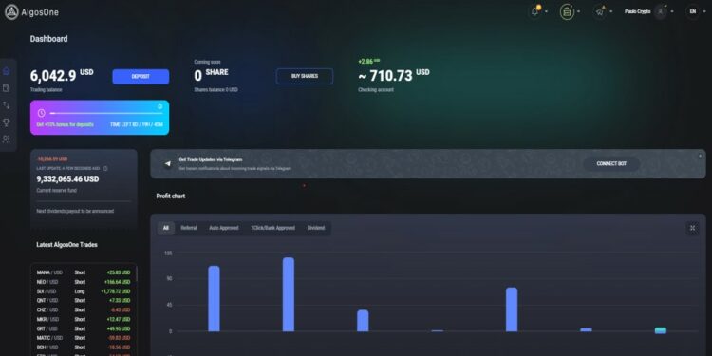Click the NEO / USD trade row

pyautogui.click(x=84, y=282)
